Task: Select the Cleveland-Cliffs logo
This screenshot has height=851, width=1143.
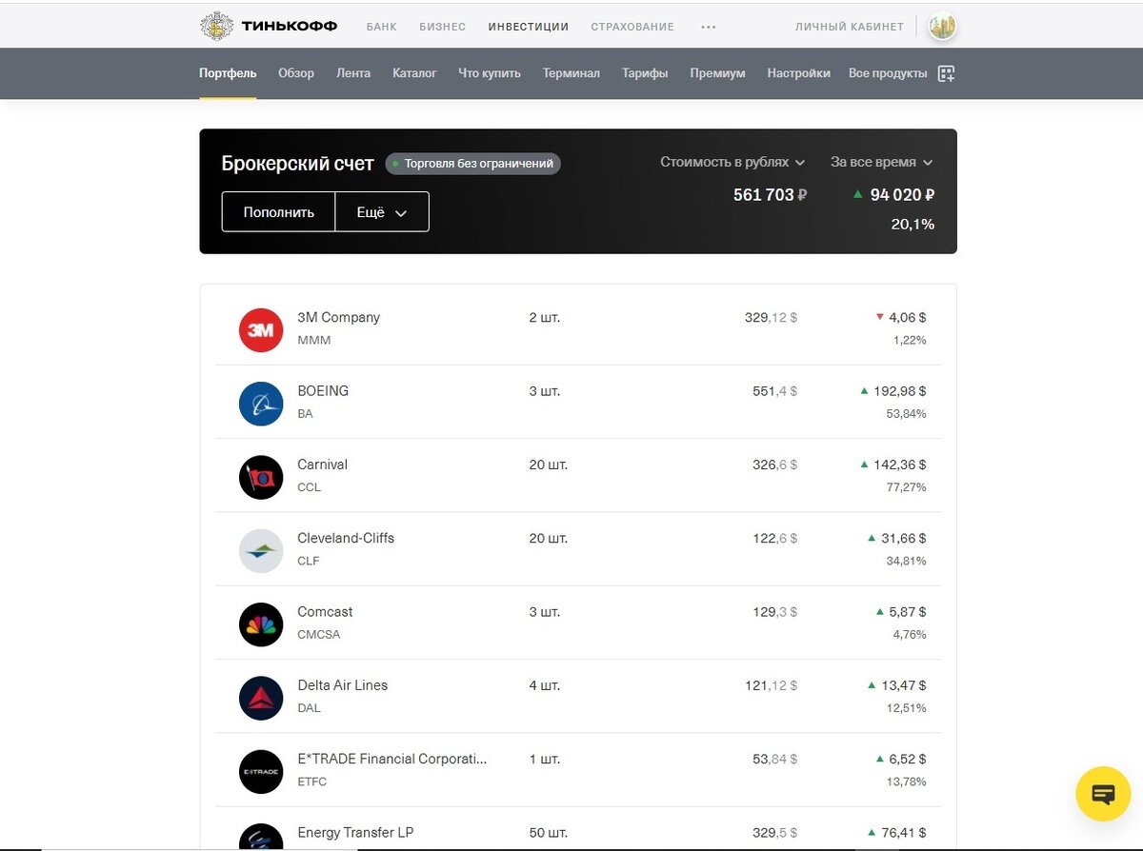Action: click(261, 550)
